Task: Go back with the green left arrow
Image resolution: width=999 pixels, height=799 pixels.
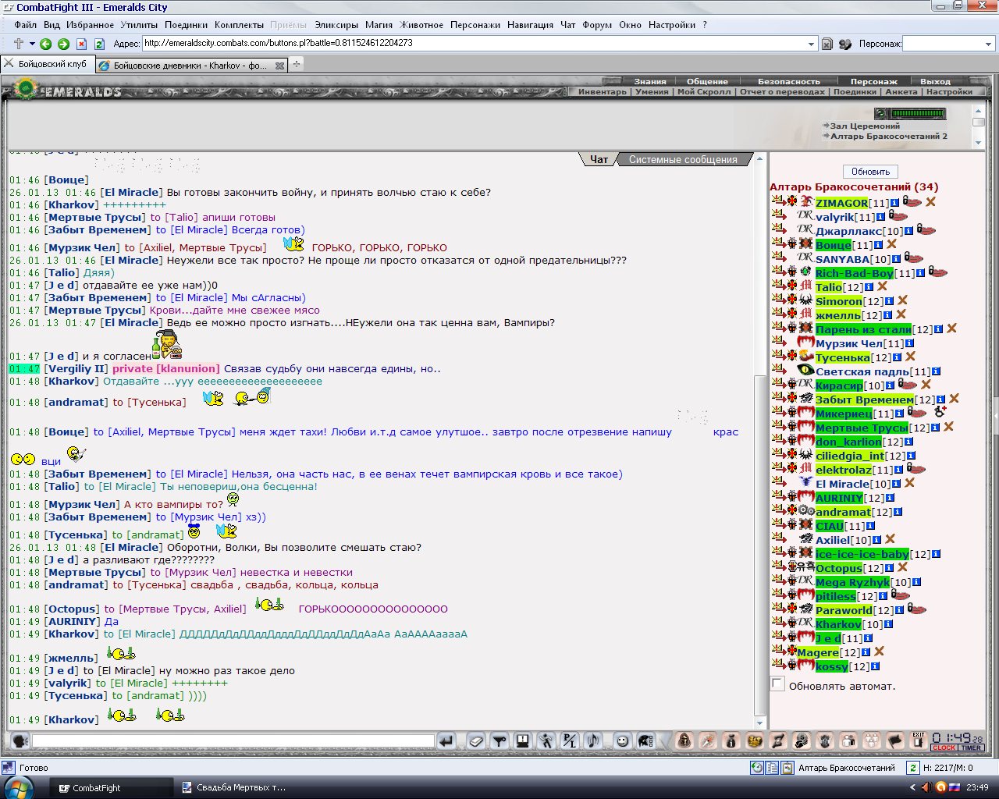Action: tap(46, 44)
